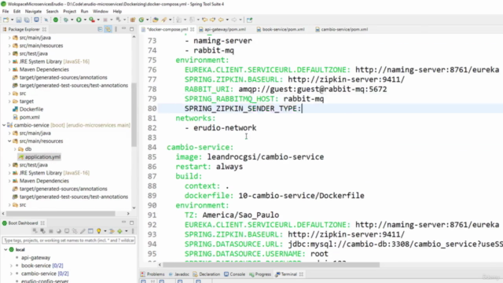The height and width of the screenshot is (283, 503).
Task: Maximize the Package Explorer panel
Action: tap(131, 29)
